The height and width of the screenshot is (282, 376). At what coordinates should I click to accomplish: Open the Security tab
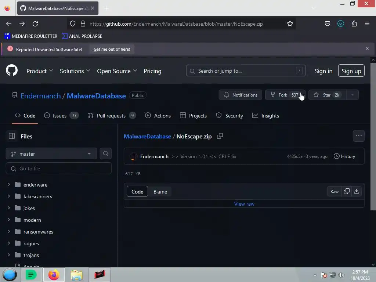(x=230, y=116)
